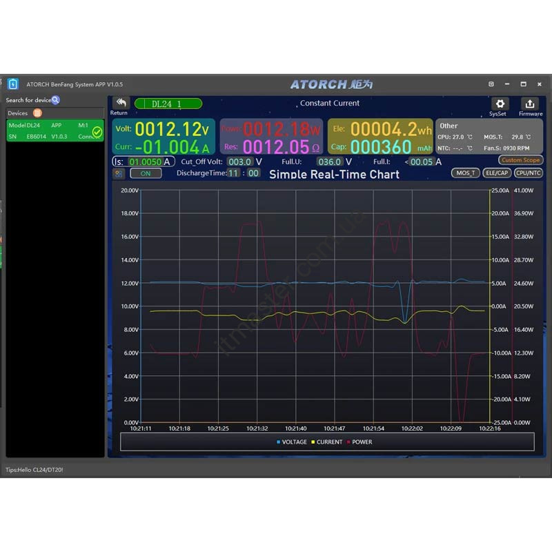Switch to CPU/NTC chart view
The image size is (552, 552).
tap(529, 172)
